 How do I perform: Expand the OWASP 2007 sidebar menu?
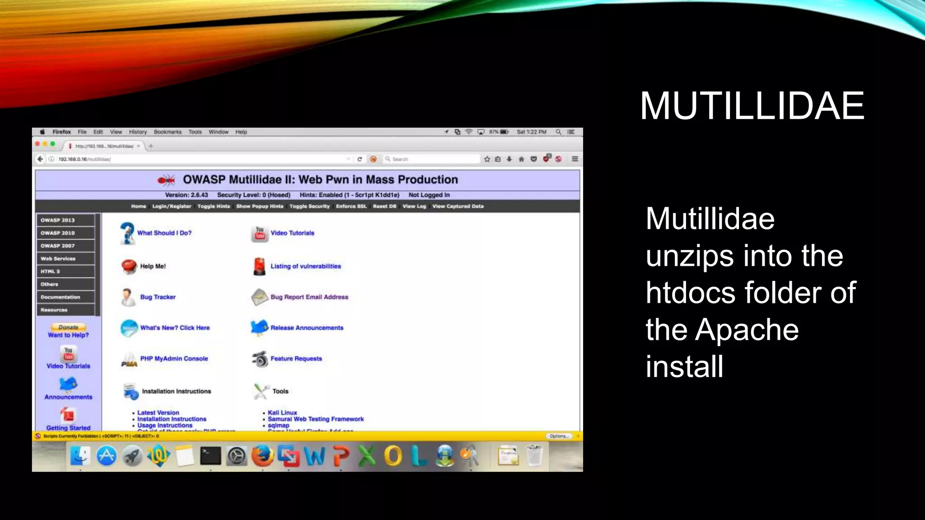coord(66,246)
